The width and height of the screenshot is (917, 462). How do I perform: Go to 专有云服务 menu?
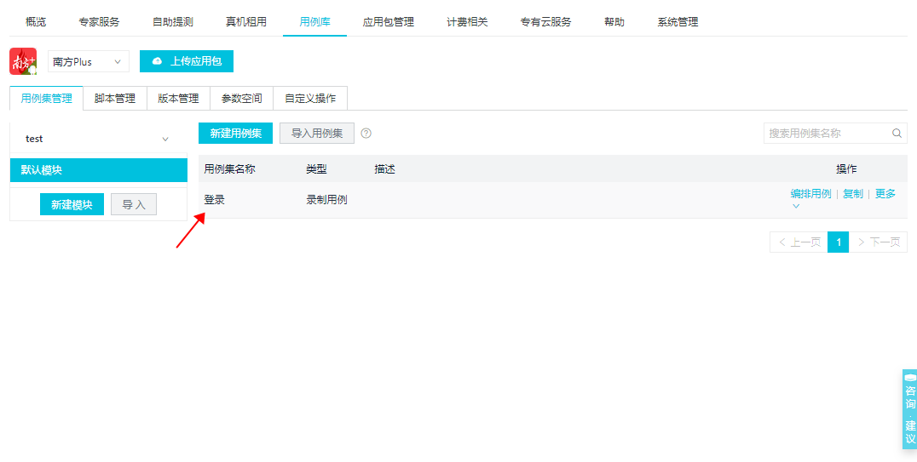click(545, 22)
